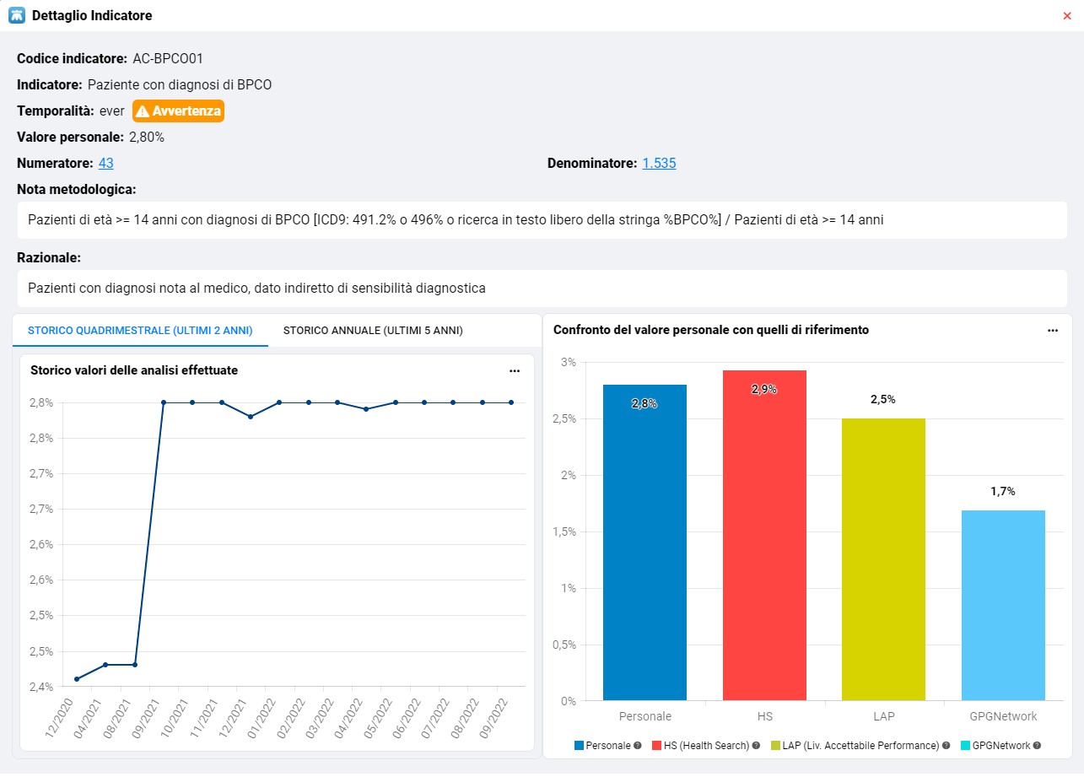
Task: Click the 09/2021 data point on line chart
Action: [164, 402]
